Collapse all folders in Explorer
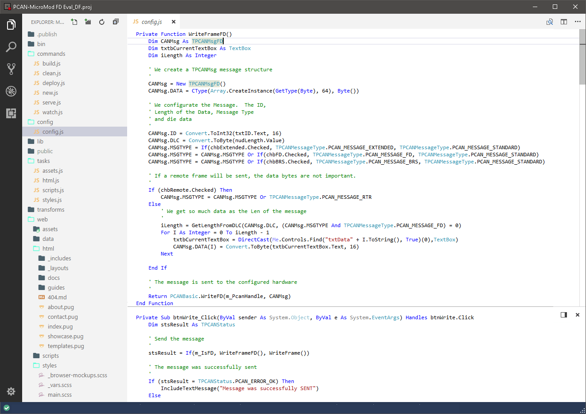Viewport: 586px width, 414px height. pos(116,22)
